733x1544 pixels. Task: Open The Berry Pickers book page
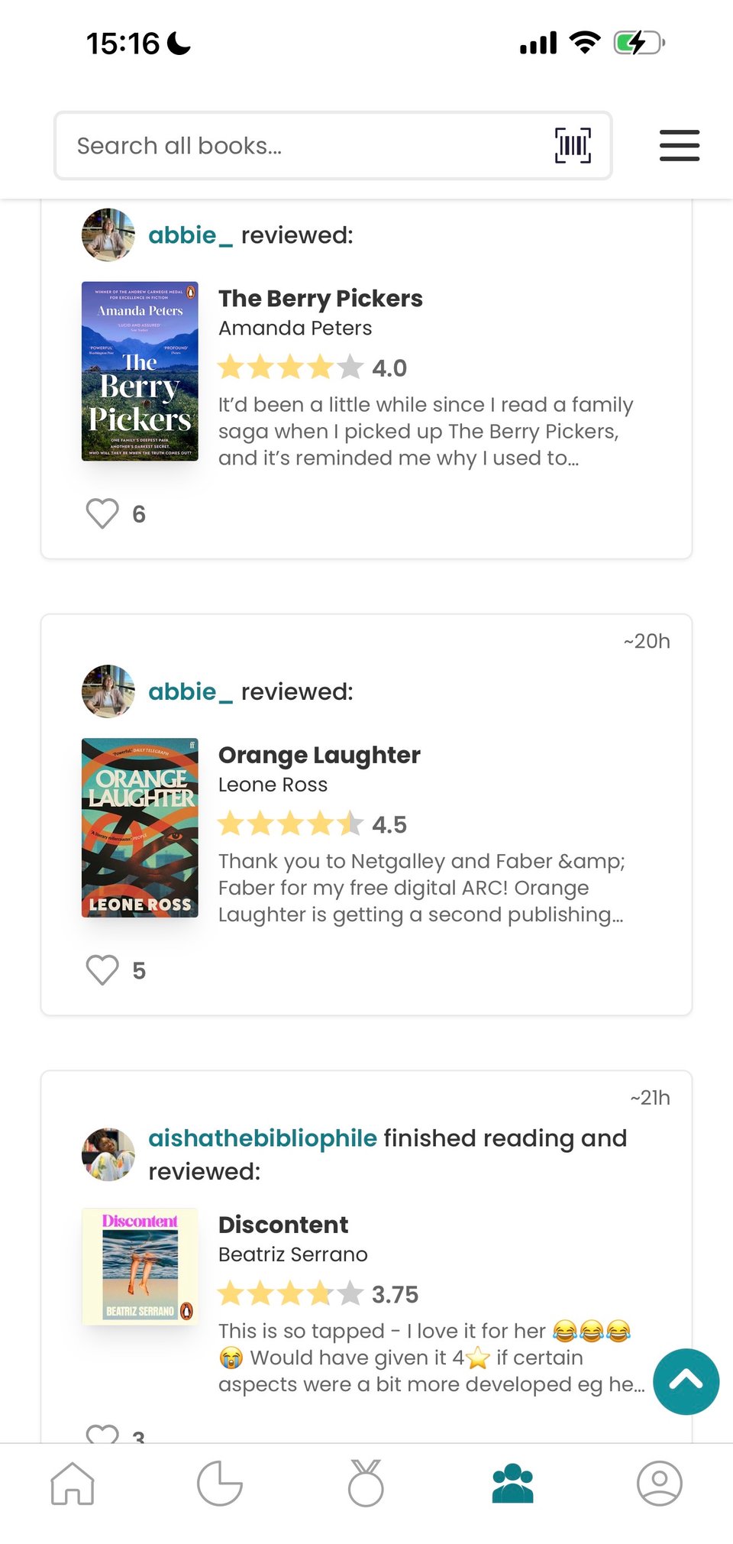tap(321, 299)
